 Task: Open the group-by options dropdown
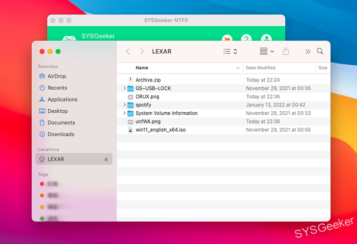[x=267, y=52]
